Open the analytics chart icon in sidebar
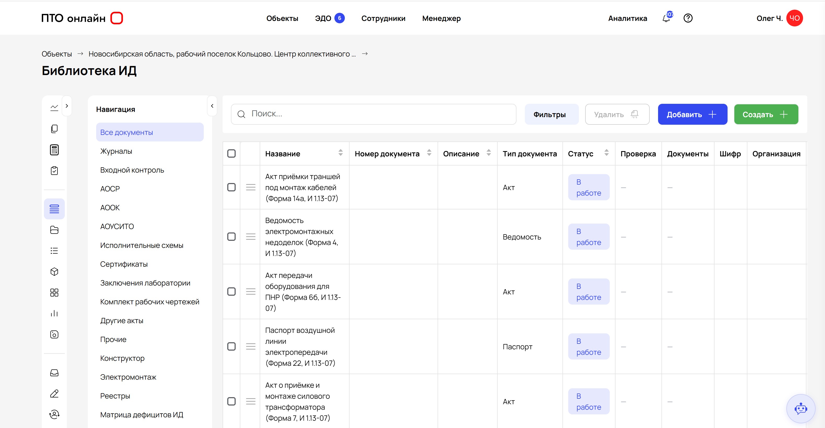This screenshot has height=428, width=825. pos(54,108)
